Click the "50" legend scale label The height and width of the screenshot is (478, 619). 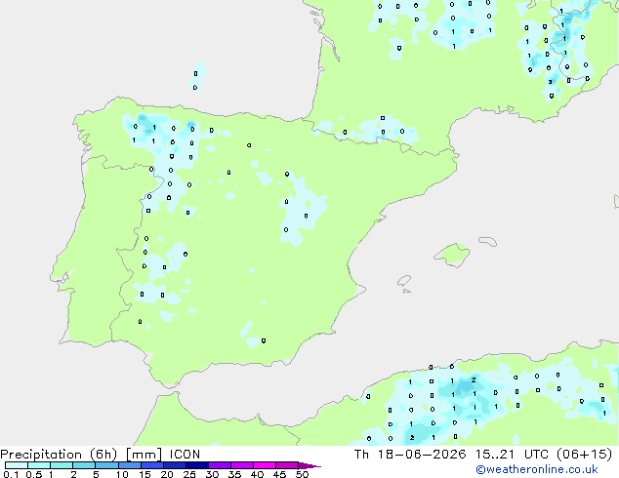click(302, 474)
